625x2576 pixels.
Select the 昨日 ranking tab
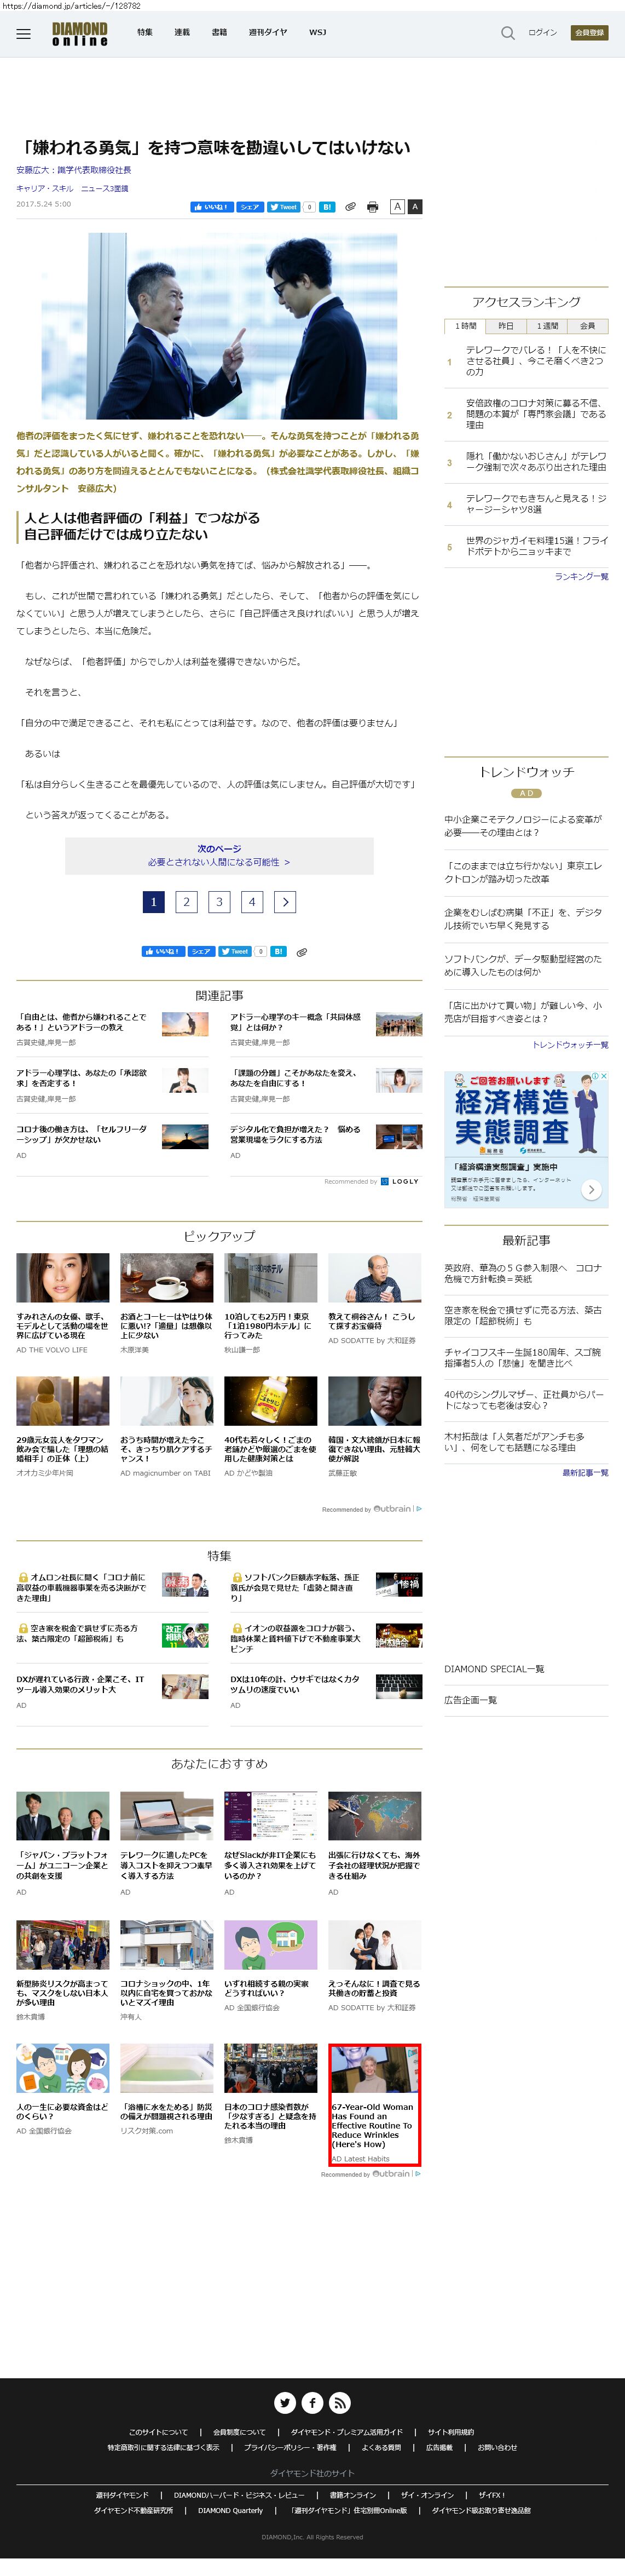(x=506, y=326)
